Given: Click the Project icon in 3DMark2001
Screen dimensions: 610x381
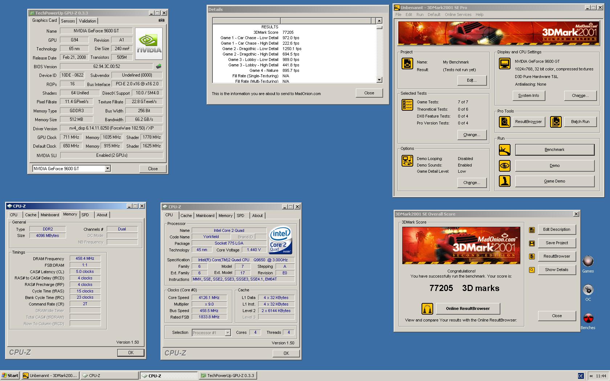Looking at the screenshot, I should pos(407,64).
